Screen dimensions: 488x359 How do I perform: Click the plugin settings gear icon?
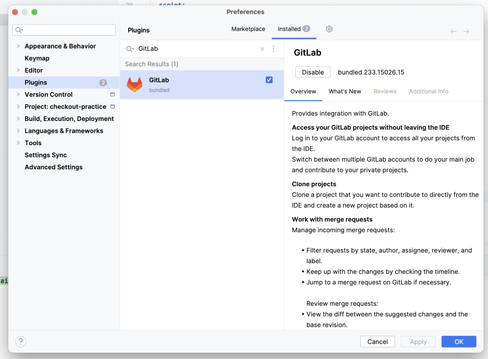tap(329, 29)
